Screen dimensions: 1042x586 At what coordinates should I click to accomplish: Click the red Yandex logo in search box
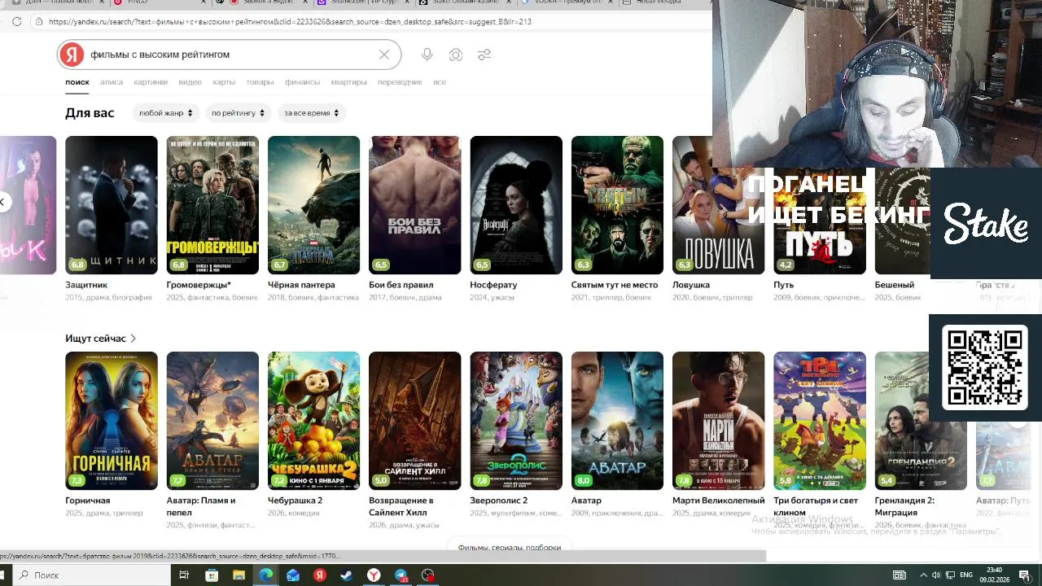pos(72,55)
